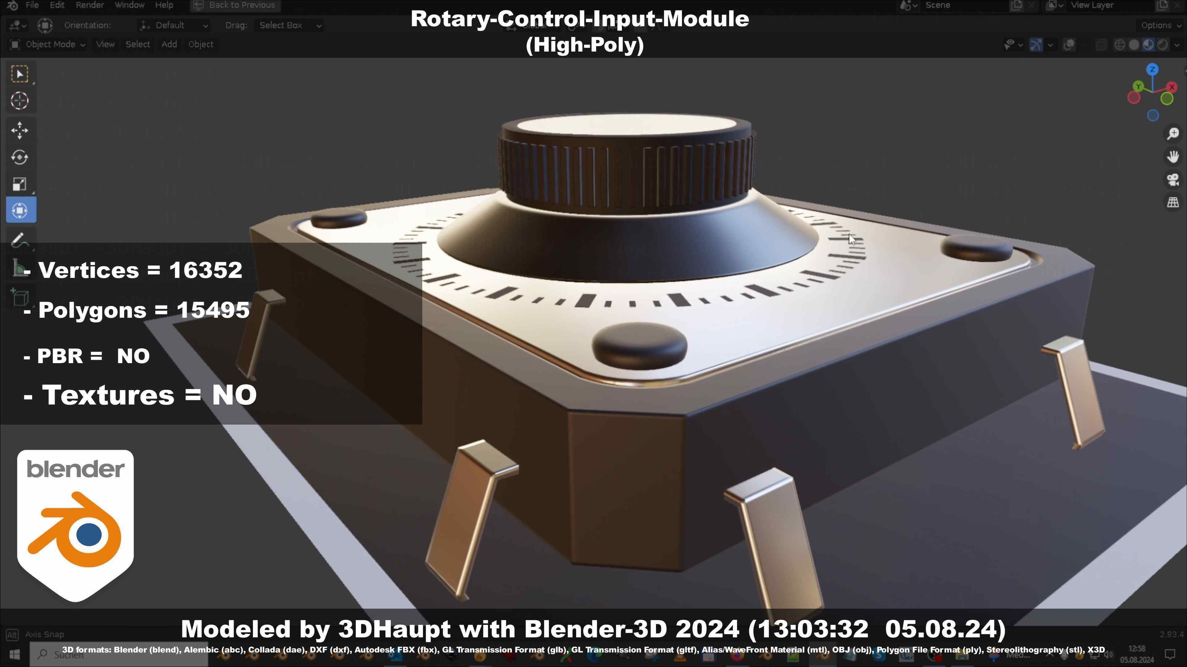Switch perspective/orthographic grid icon
Image resolution: width=1187 pixels, height=667 pixels.
[1173, 202]
